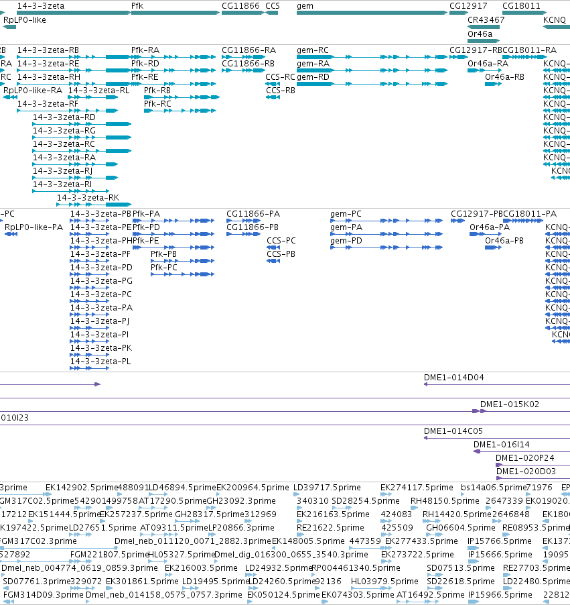Click BAC clone DME1-015K02
Viewport: 570px width, 605px height.
point(510,404)
